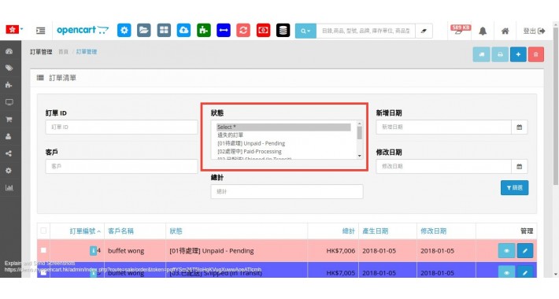Click the grid layout shortcut icon
The width and height of the screenshot is (559, 299).
click(164, 31)
